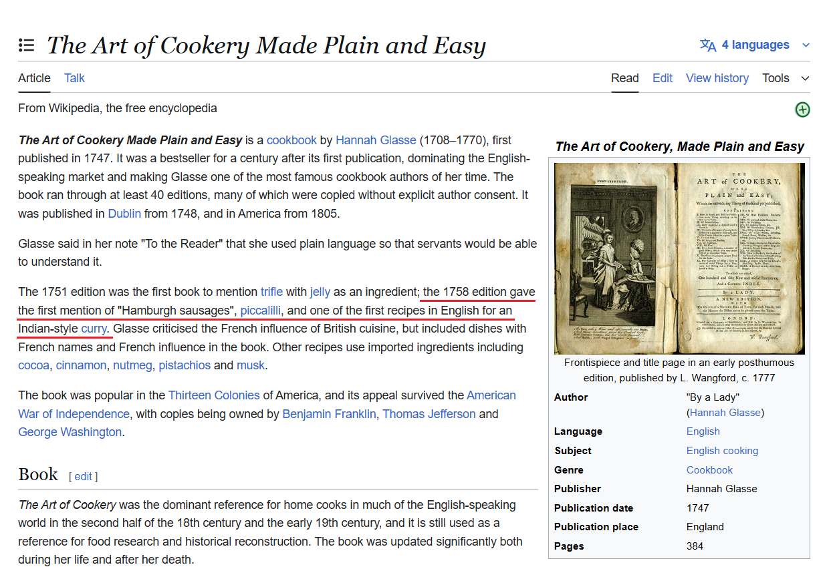This screenshot has height=583, width=833.
Task: Click the Pages value 384
Action: click(x=695, y=546)
